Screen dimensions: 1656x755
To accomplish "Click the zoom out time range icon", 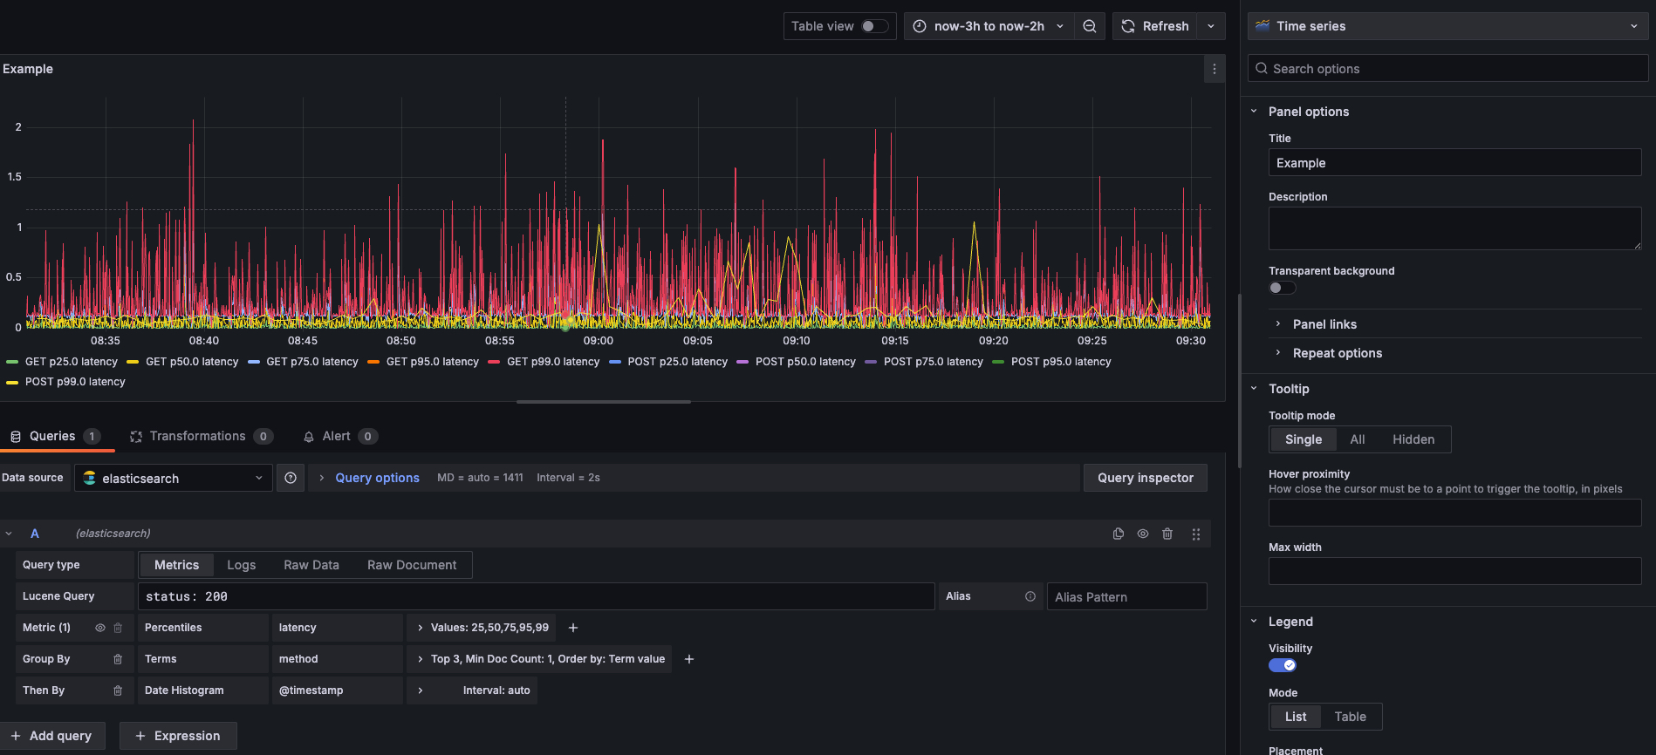I will tap(1090, 26).
